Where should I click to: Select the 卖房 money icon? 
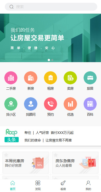click(x=70, y=78)
